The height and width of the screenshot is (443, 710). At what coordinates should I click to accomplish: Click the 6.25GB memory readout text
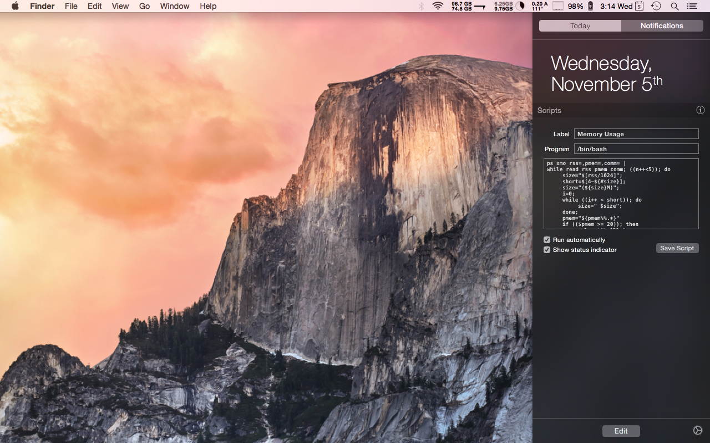tap(504, 3)
